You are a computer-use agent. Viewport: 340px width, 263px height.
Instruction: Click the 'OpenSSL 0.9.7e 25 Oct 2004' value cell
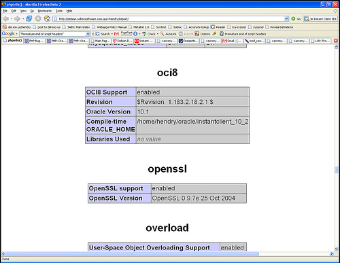coord(199,198)
